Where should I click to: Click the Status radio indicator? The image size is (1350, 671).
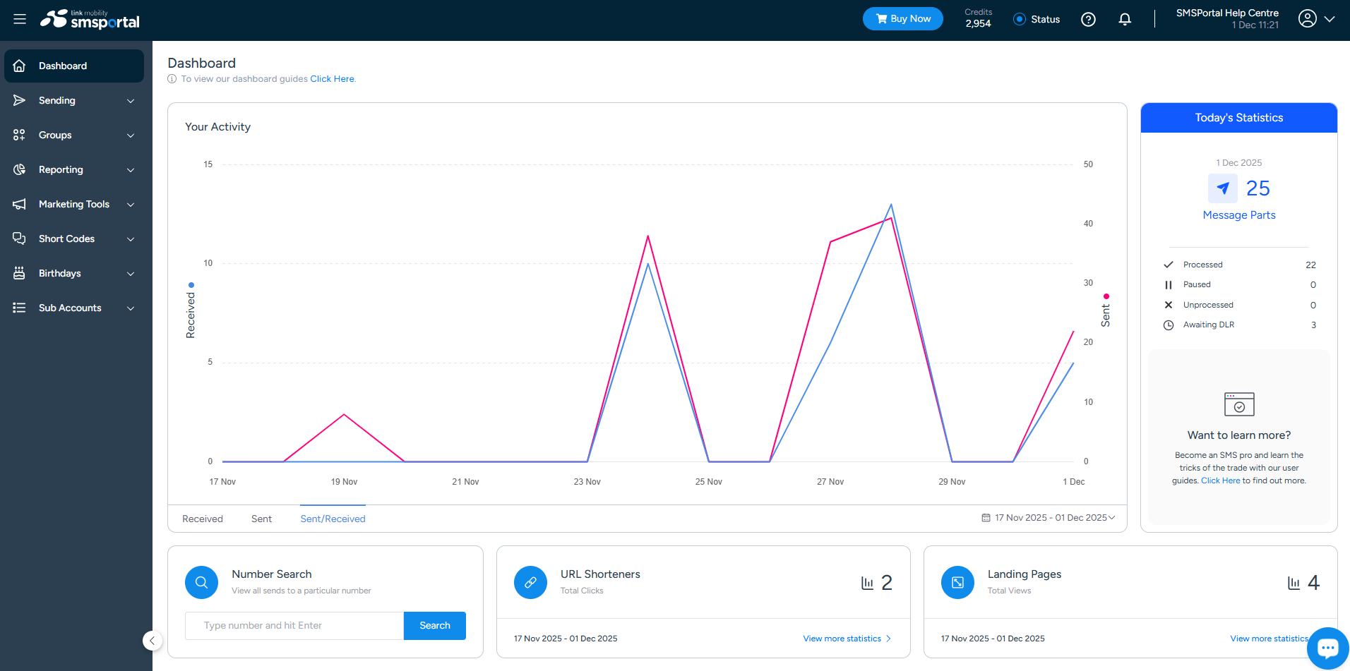coord(1020,19)
